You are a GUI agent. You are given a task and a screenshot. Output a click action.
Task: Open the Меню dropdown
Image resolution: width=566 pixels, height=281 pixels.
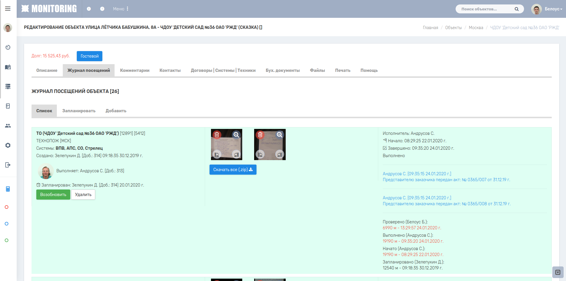[121, 9]
